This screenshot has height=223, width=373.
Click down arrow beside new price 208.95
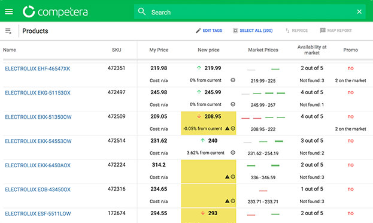(199, 116)
